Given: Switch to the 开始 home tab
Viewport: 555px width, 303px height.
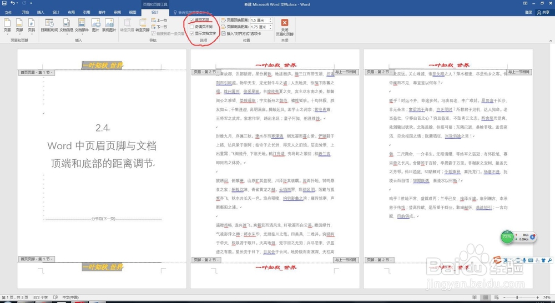Looking at the screenshot, I should [x=25, y=12].
